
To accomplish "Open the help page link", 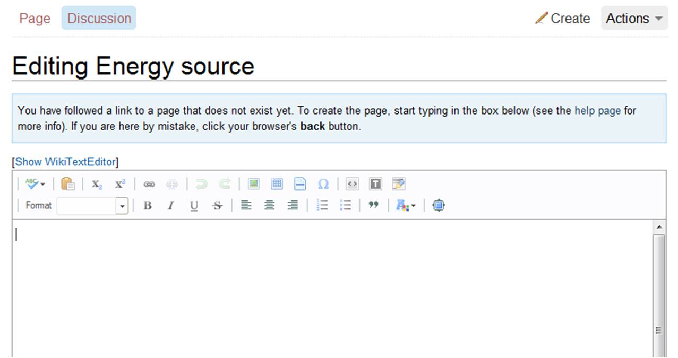I will 597,111.
